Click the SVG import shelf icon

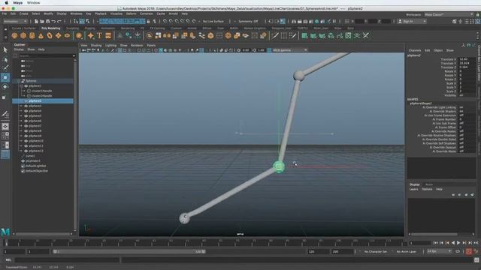(x=108, y=36)
